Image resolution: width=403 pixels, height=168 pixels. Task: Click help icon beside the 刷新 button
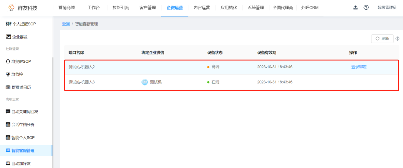click(397, 38)
